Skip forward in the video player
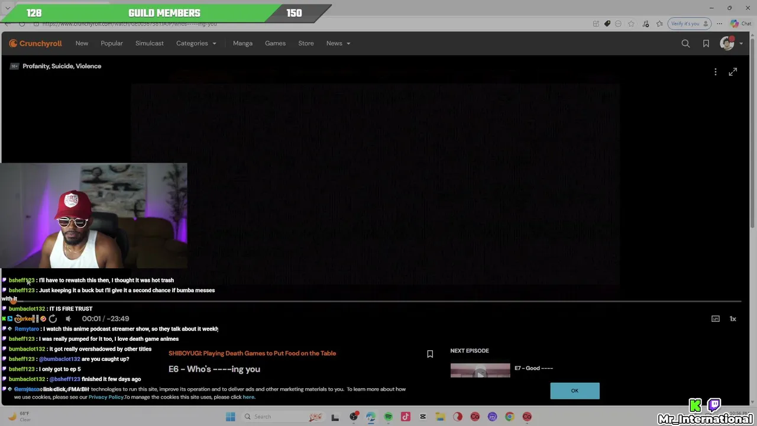757x426 pixels. click(53, 319)
